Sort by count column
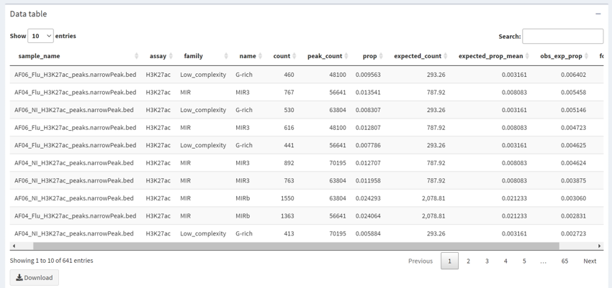612x288 pixels. [x=282, y=56]
